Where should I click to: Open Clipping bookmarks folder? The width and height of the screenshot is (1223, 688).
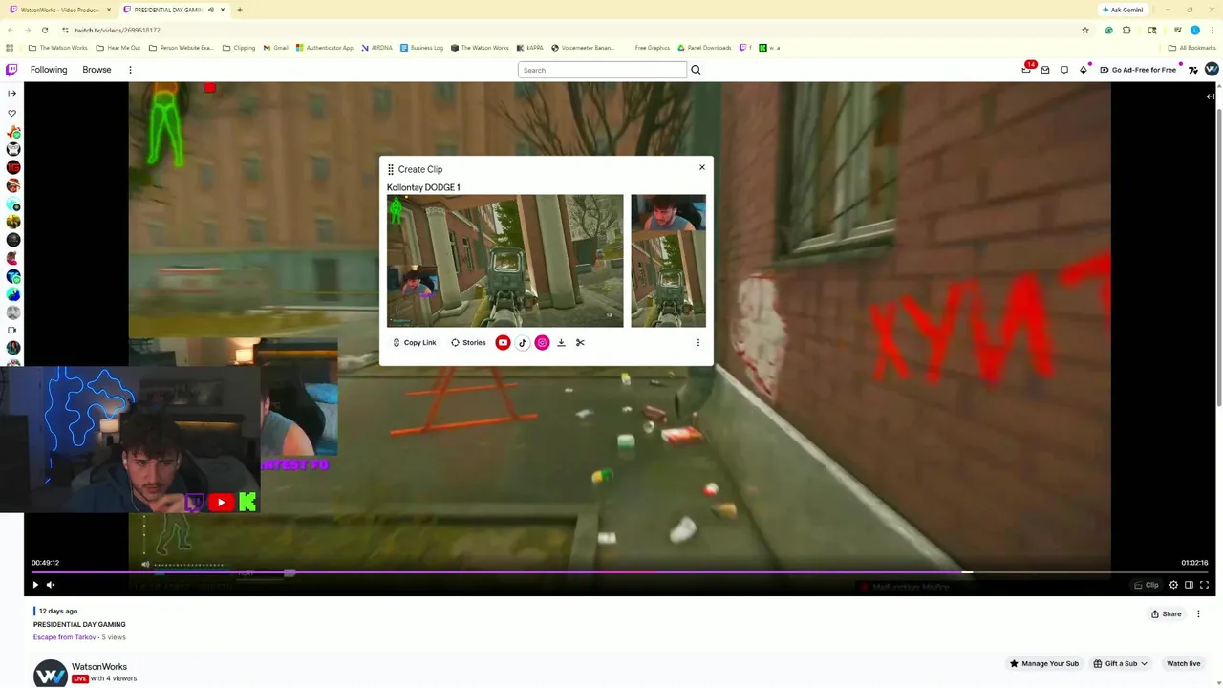point(239,47)
